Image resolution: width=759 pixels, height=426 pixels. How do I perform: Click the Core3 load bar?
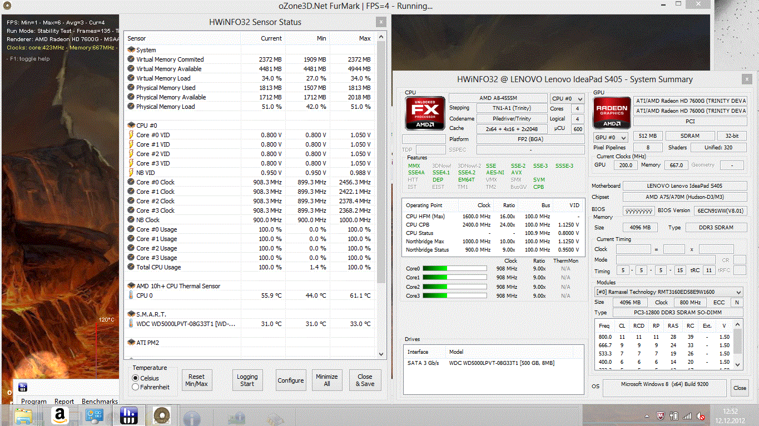tap(455, 296)
